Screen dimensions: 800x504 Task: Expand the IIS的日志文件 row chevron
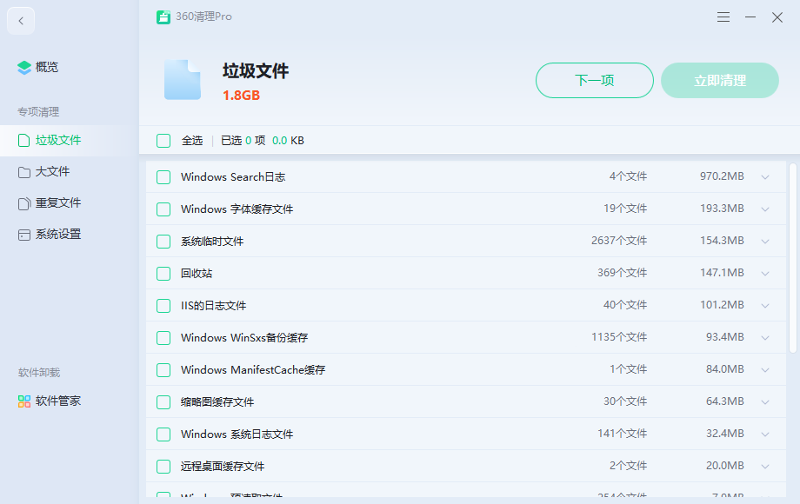pyautogui.click(x=765, y=306)
